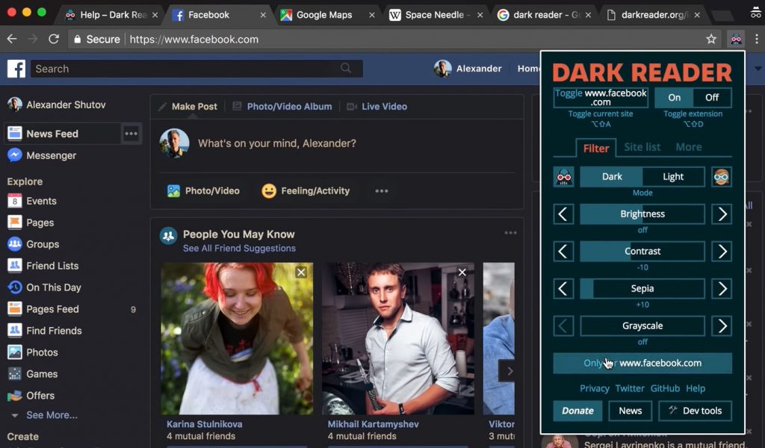
Task: Open Messenger from the left sidebar
Action: pos(51,155)
